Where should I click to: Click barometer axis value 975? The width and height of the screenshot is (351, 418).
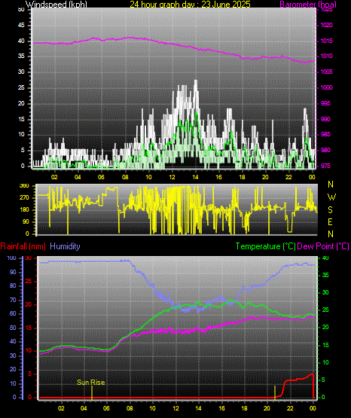[x=325, y=166]
